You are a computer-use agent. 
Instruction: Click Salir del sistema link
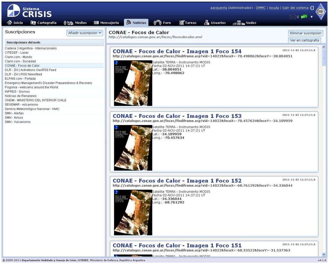tap(295, 8)
